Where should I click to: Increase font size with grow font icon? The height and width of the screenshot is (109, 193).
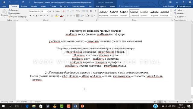click(50, 11)
